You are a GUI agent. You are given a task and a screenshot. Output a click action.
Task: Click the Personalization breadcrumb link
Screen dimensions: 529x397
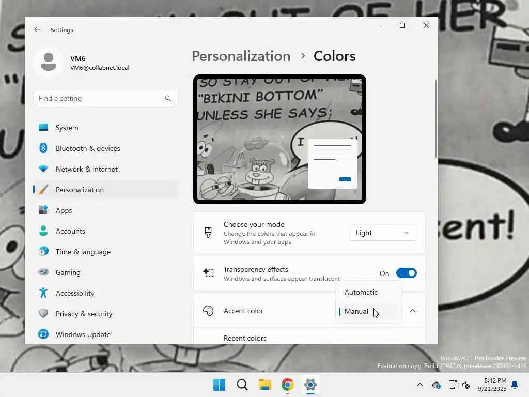(x=241, y=56)
